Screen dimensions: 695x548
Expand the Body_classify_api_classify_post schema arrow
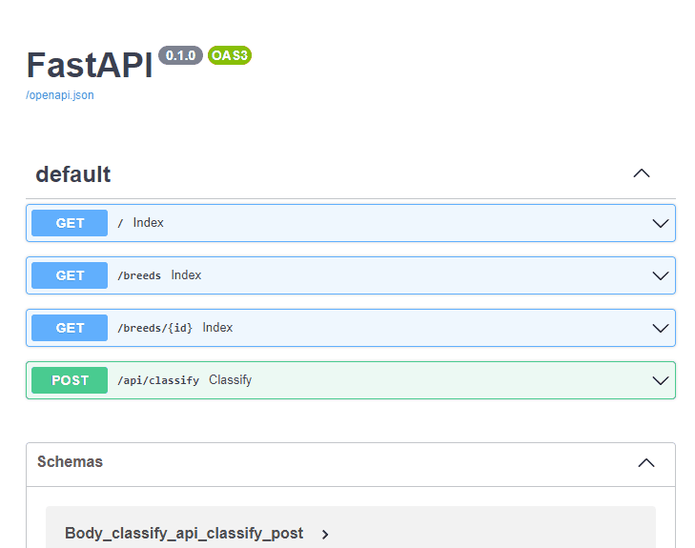(x=325, y=535)
